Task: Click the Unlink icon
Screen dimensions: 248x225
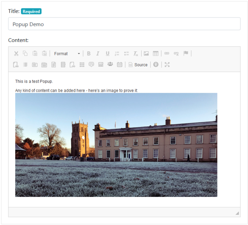Action: click(x=176, y=54)
